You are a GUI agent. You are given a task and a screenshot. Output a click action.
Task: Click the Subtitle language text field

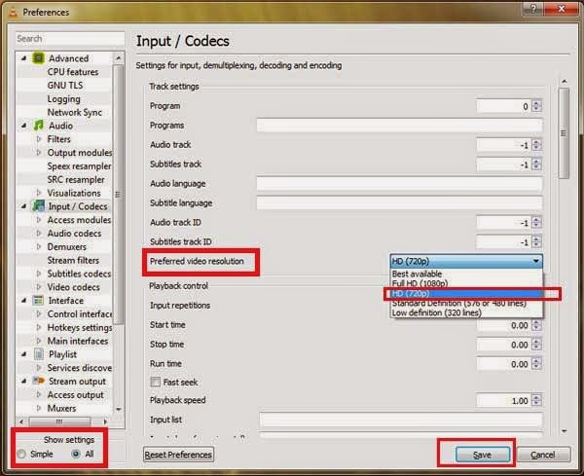(399, 203)
